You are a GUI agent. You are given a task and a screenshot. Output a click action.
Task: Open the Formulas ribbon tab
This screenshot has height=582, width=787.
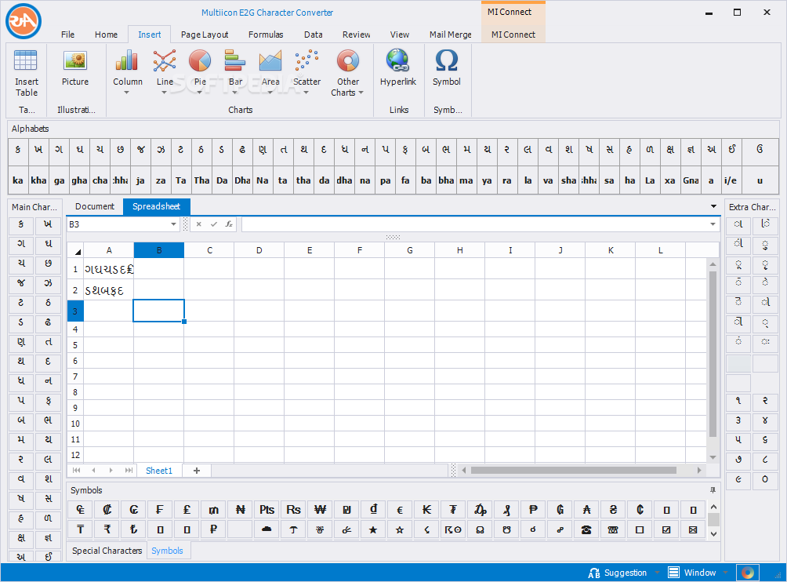[x=266, y=35]
